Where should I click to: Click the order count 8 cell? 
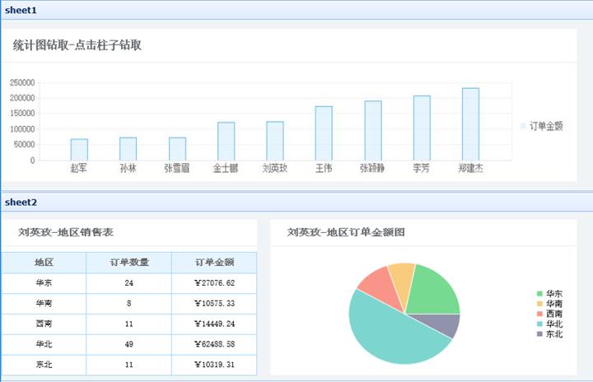tap(129, 304)
